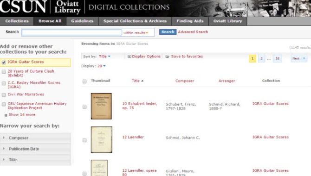Click the Next page button
This screenshot has width=311, height=176.
click(x=299, y=58)
